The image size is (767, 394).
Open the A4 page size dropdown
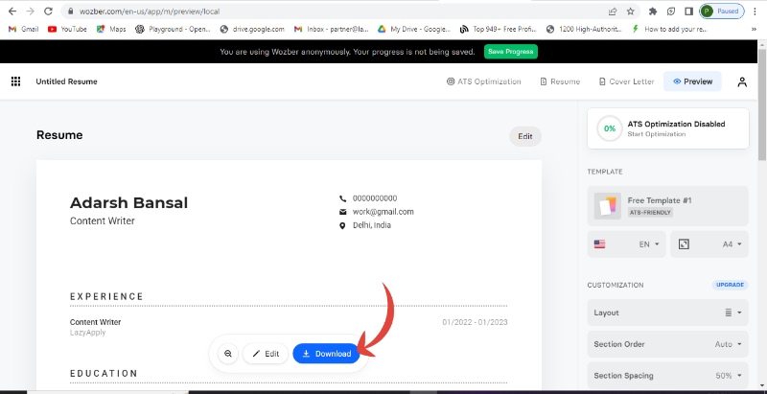click(710, 244)
